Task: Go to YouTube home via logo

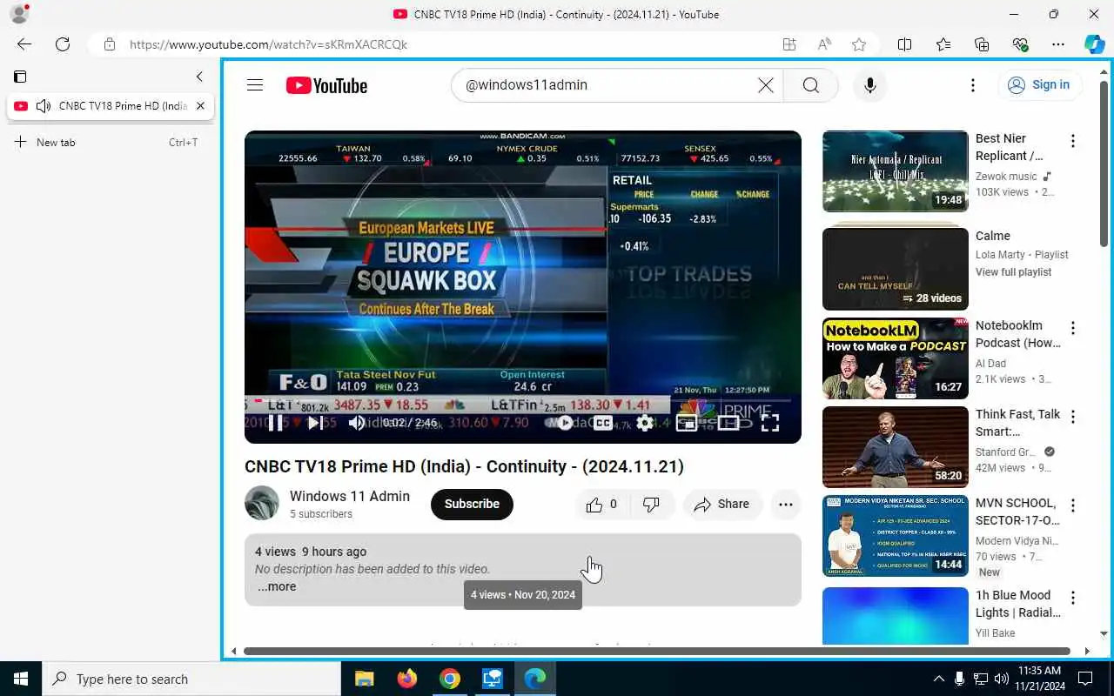Action: click(327, 85)
